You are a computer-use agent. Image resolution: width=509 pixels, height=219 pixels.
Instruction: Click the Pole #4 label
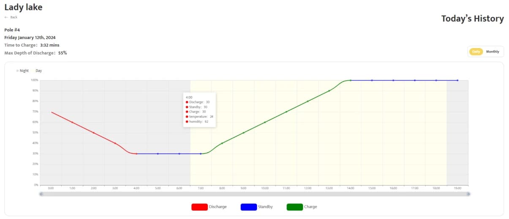pos(12,30)
